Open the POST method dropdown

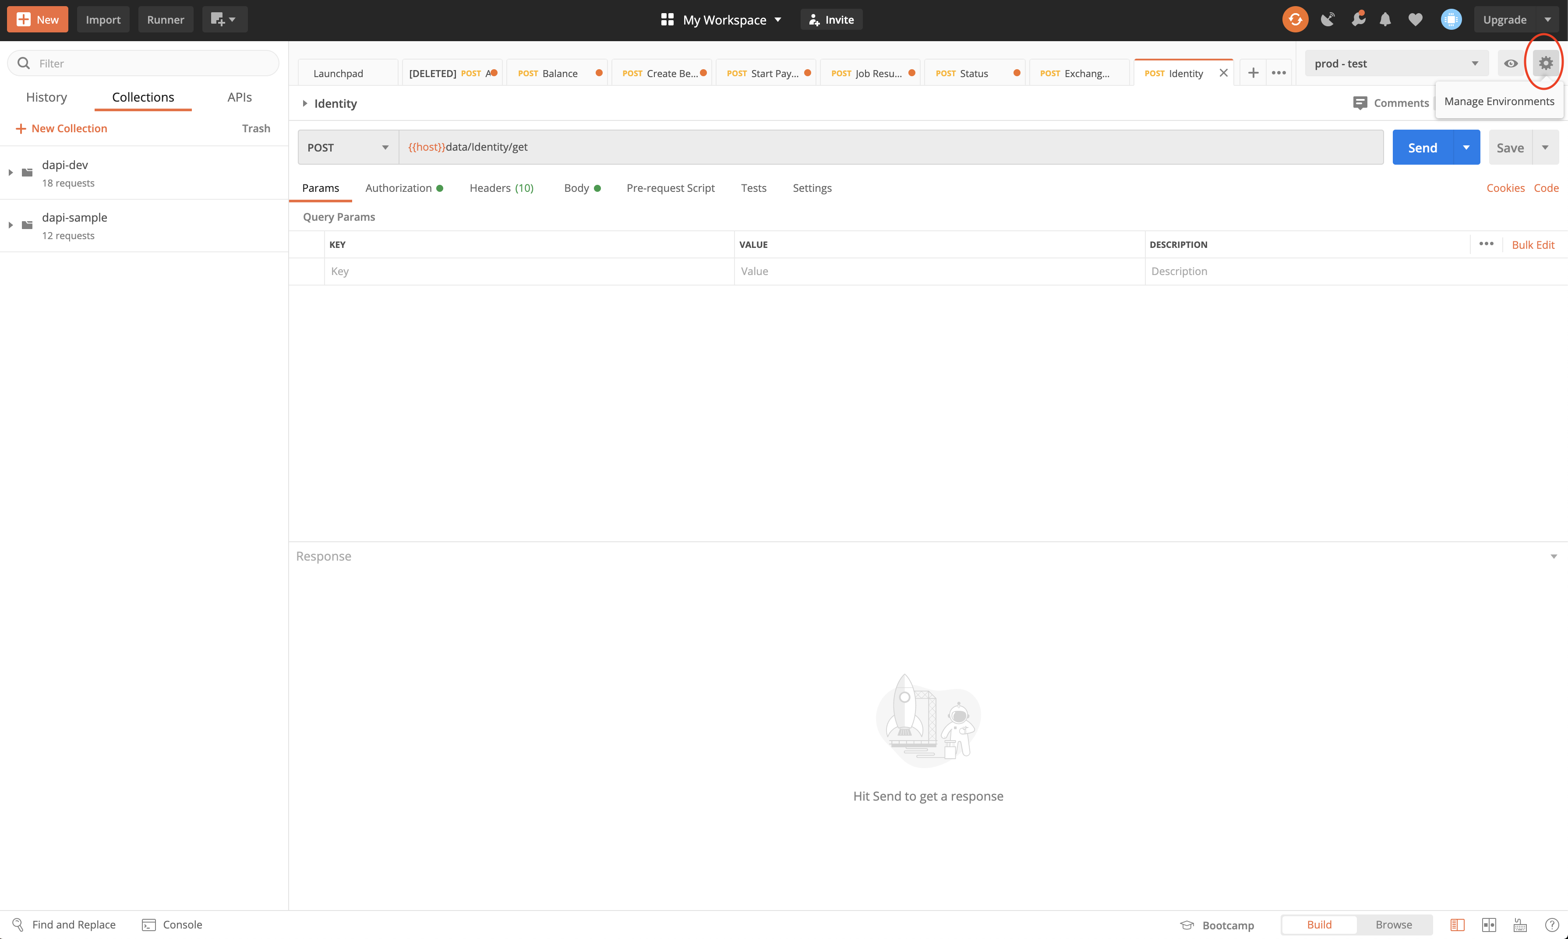pos(347,148)
